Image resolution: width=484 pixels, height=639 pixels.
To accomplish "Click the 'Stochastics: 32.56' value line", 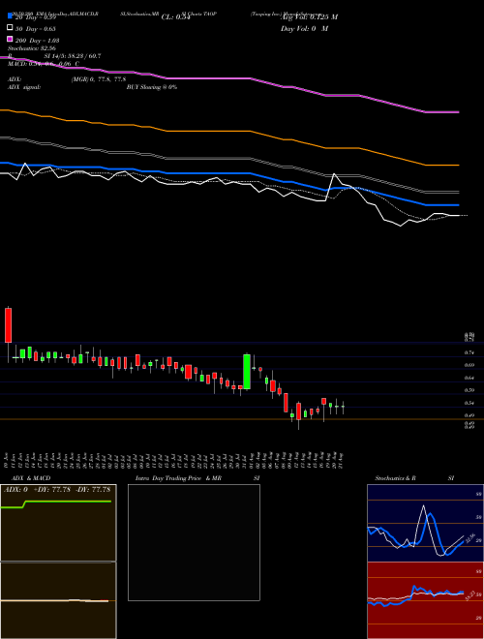I will (x=32, y=48).
